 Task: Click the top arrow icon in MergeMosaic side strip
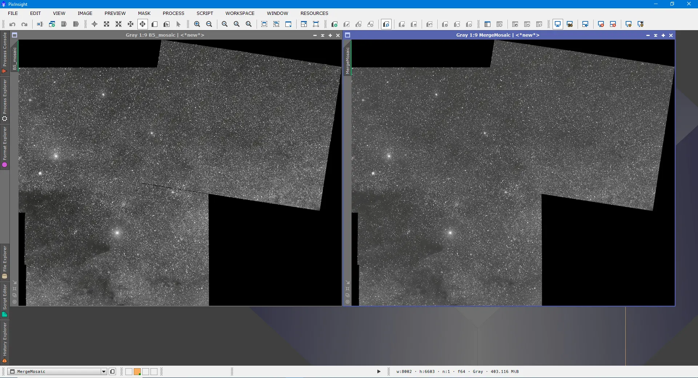pos(348,282)
